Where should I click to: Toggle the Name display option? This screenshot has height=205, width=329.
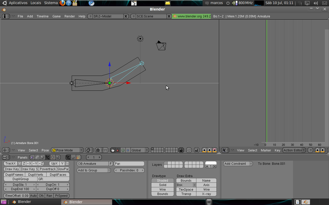click(x=206, y=180)
